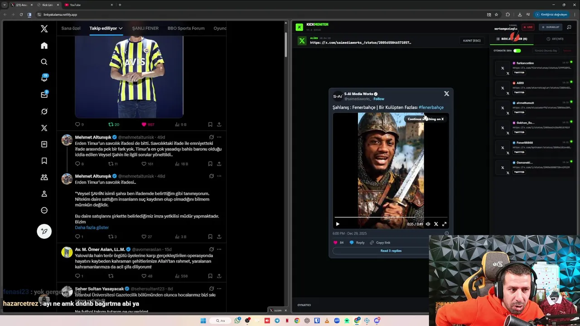Open X Home from sidebar house icon
Screen dimensions: 580x326
click(44, 46)
